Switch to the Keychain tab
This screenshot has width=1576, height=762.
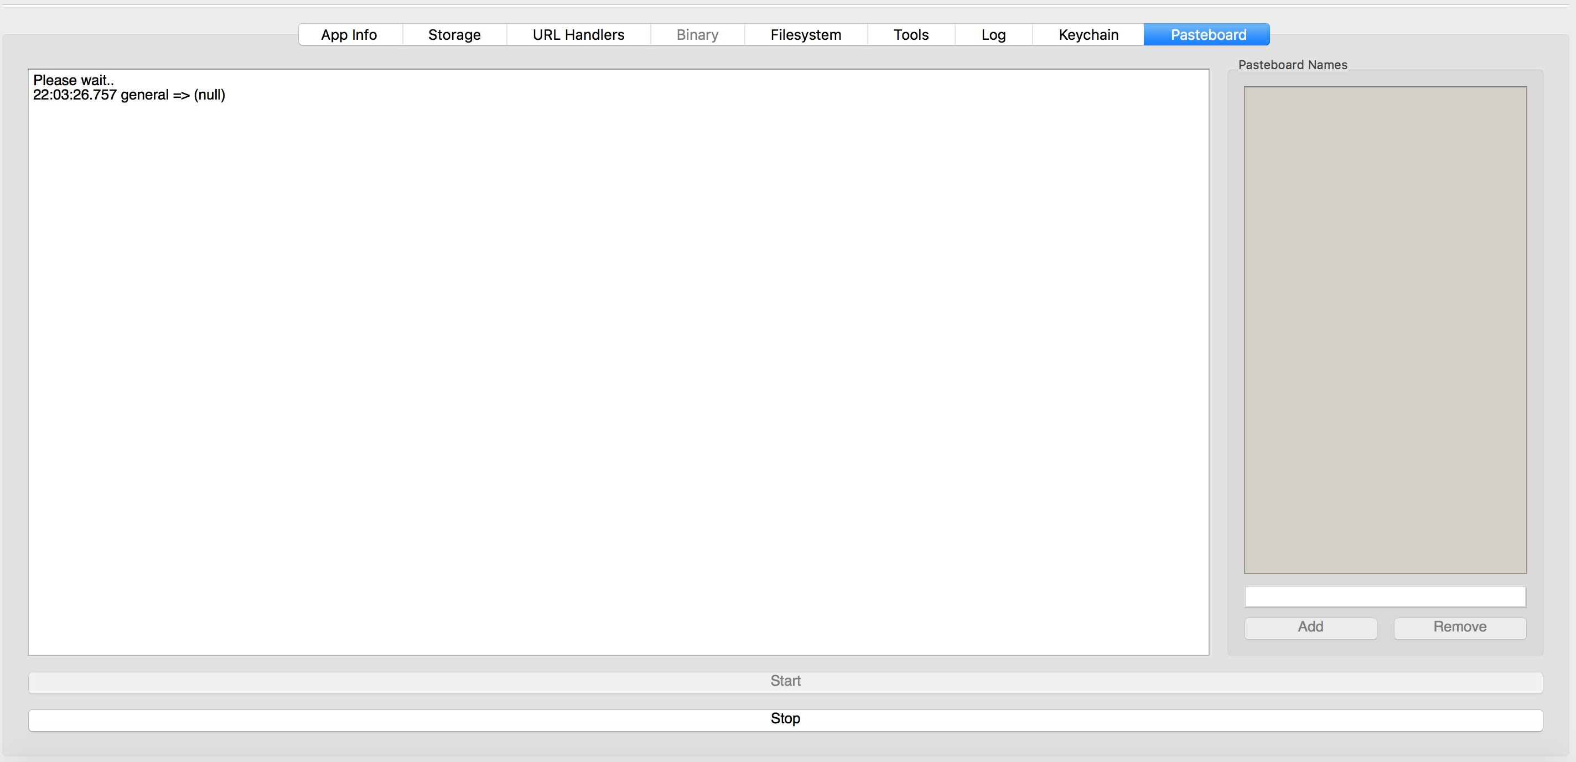1088,35
